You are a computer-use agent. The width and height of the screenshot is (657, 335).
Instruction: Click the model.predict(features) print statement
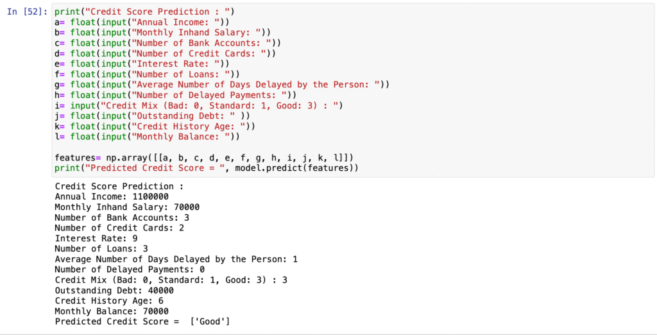coord(207,168)
